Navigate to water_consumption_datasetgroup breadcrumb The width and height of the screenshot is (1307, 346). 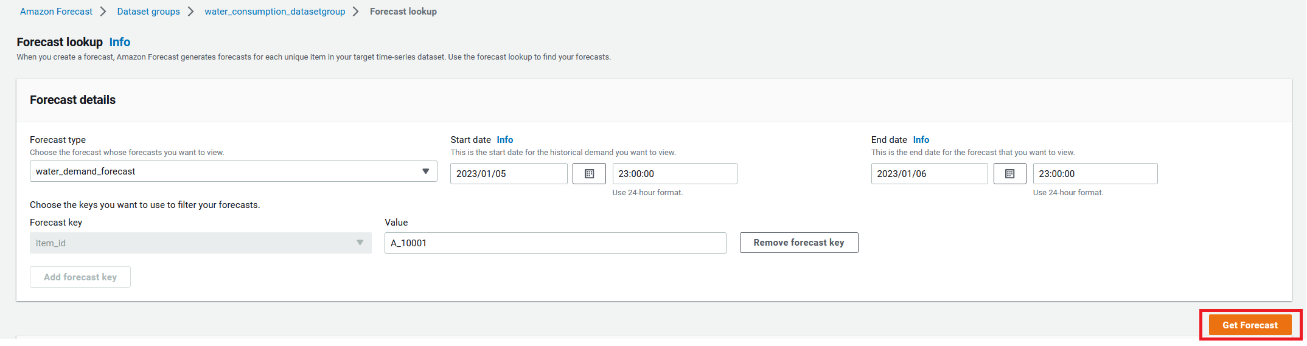point(275,12)
